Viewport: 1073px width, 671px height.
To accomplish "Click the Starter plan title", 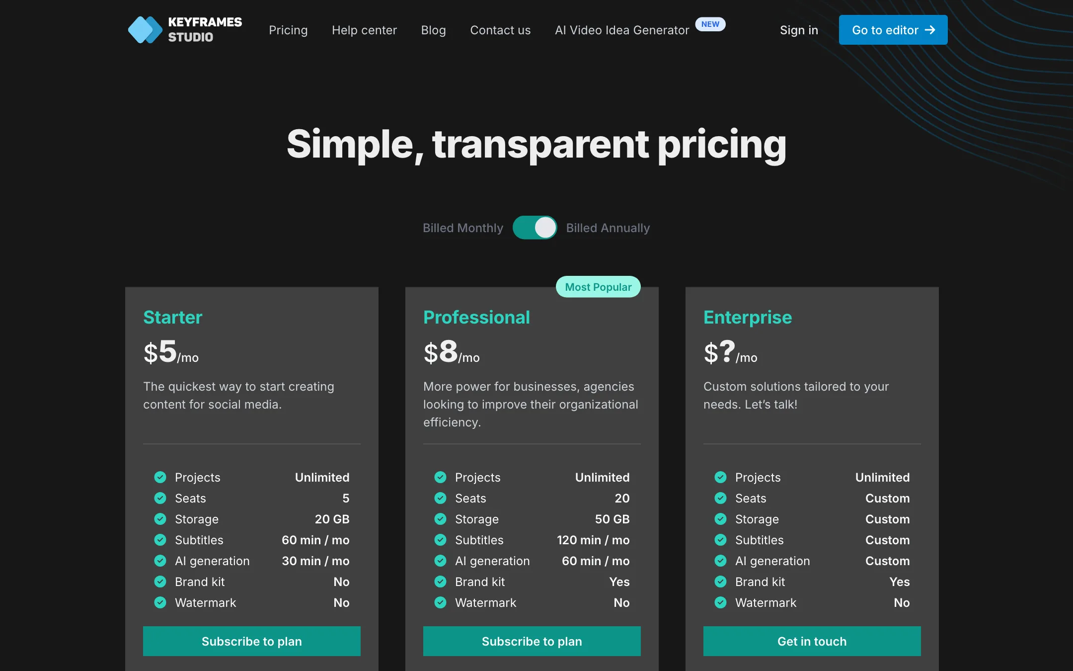I will pos(172,317).
